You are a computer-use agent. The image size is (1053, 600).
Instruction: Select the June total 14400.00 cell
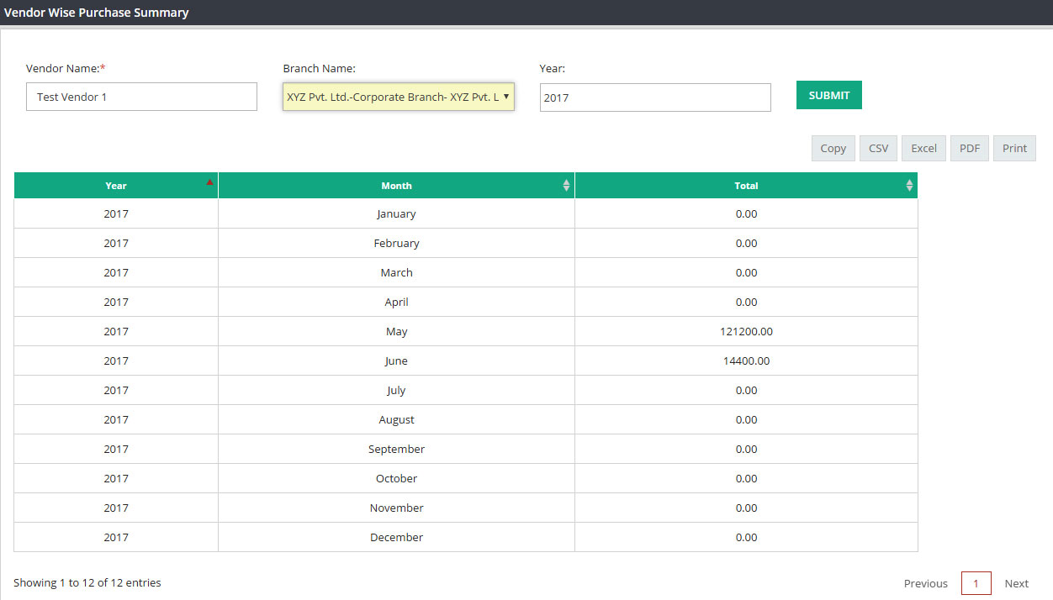pos(746,361)
